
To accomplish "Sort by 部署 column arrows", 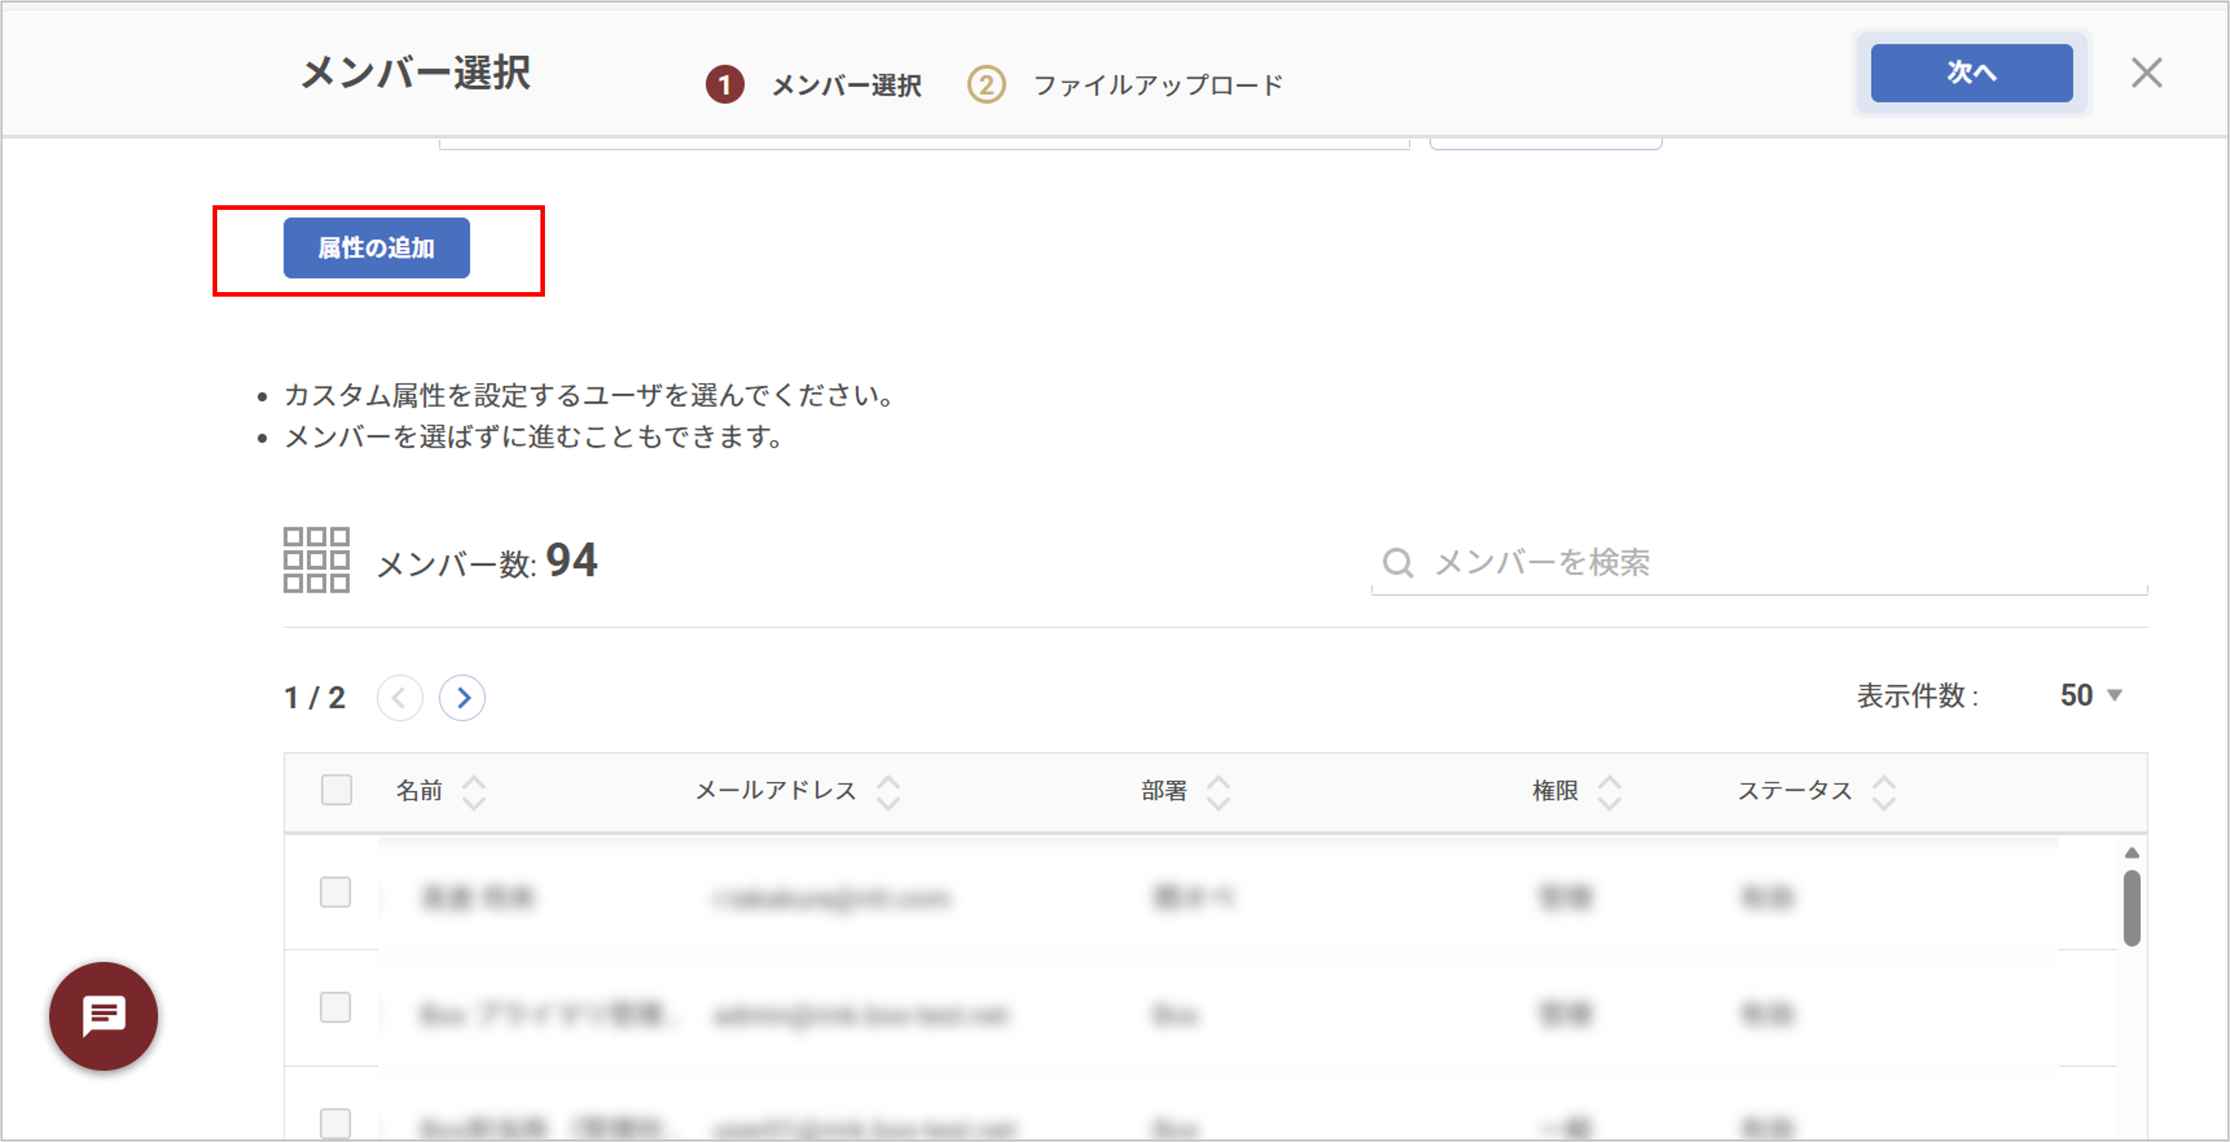I will coord(1218,791).
